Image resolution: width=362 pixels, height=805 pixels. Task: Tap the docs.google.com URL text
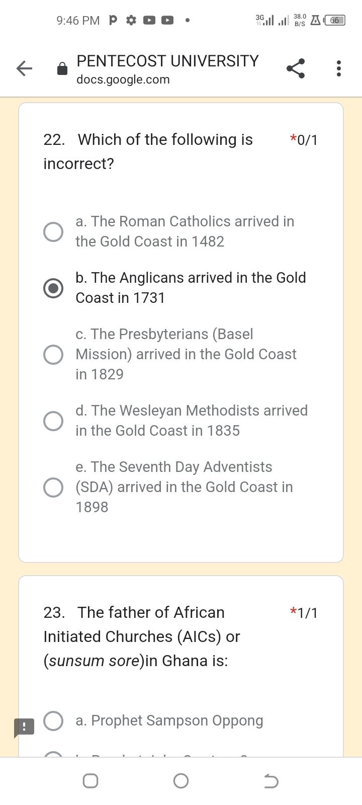[x=123, y=79]
